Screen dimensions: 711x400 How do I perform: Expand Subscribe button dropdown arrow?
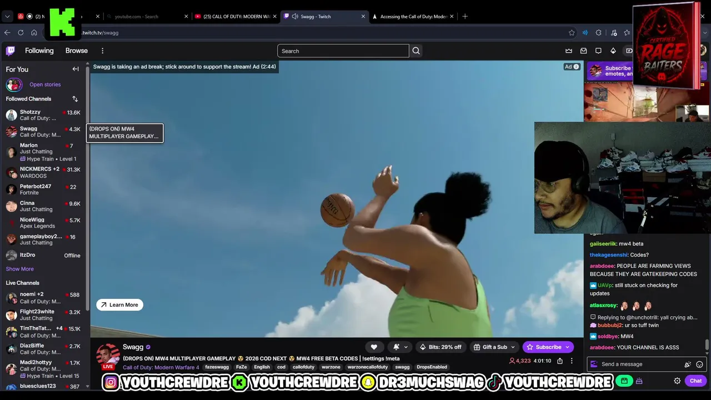[567, 347]
